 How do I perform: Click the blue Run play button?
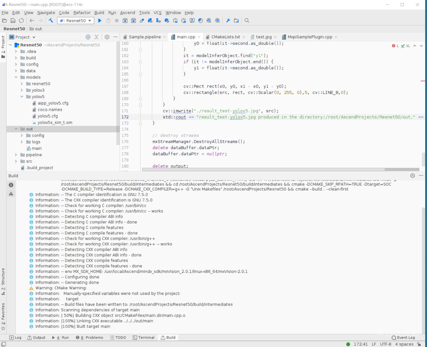tap(100, 21)
